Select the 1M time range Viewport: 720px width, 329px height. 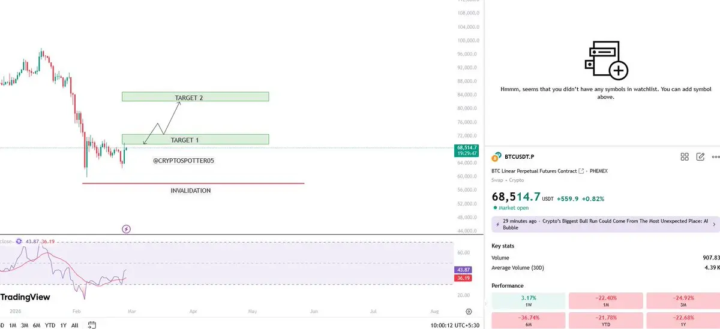click(x=13, y=325)
